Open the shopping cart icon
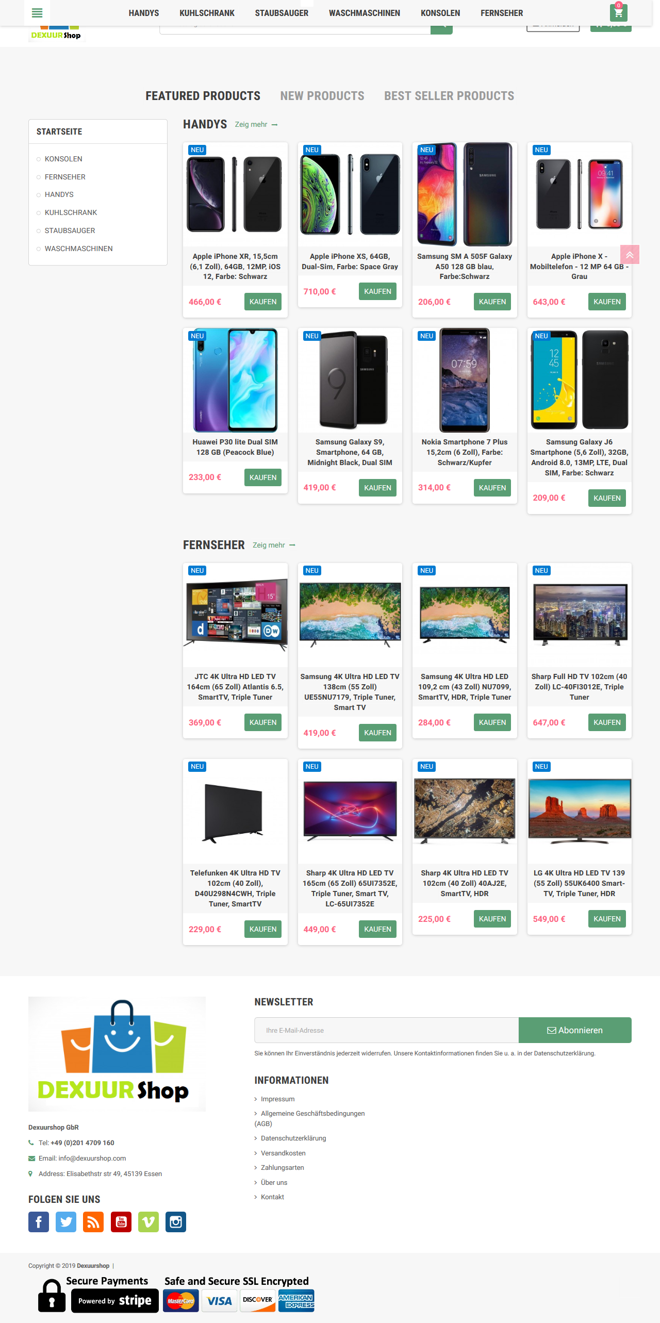Screen dimensions: 660x1323 point(618,13)
